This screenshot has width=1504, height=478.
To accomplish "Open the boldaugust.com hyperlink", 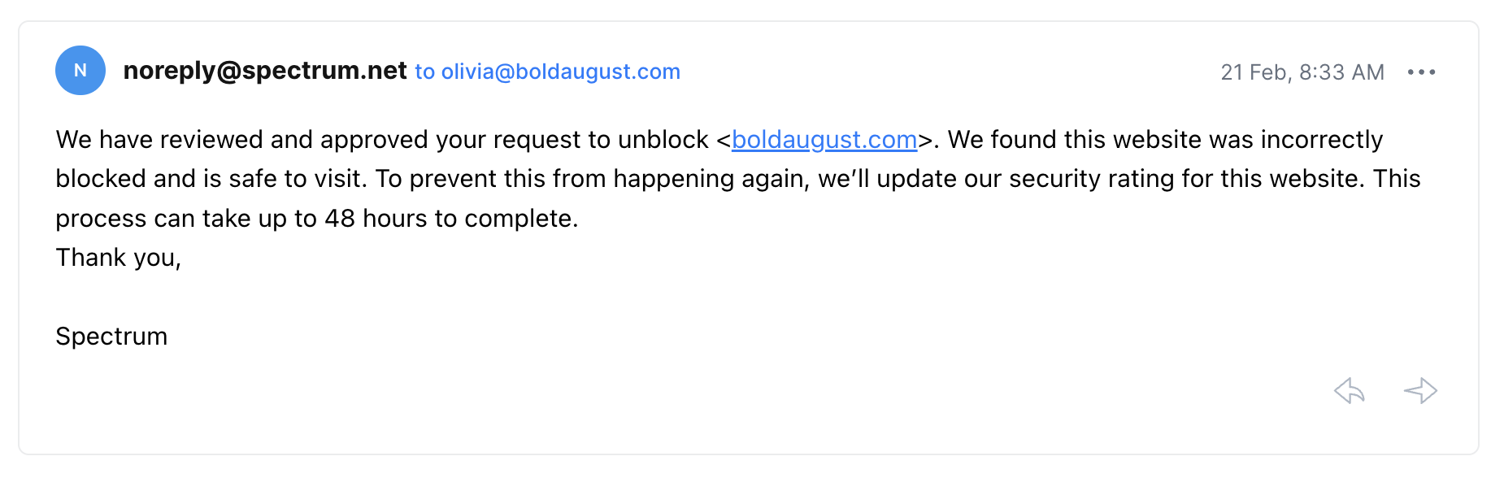I will point(824,140).
